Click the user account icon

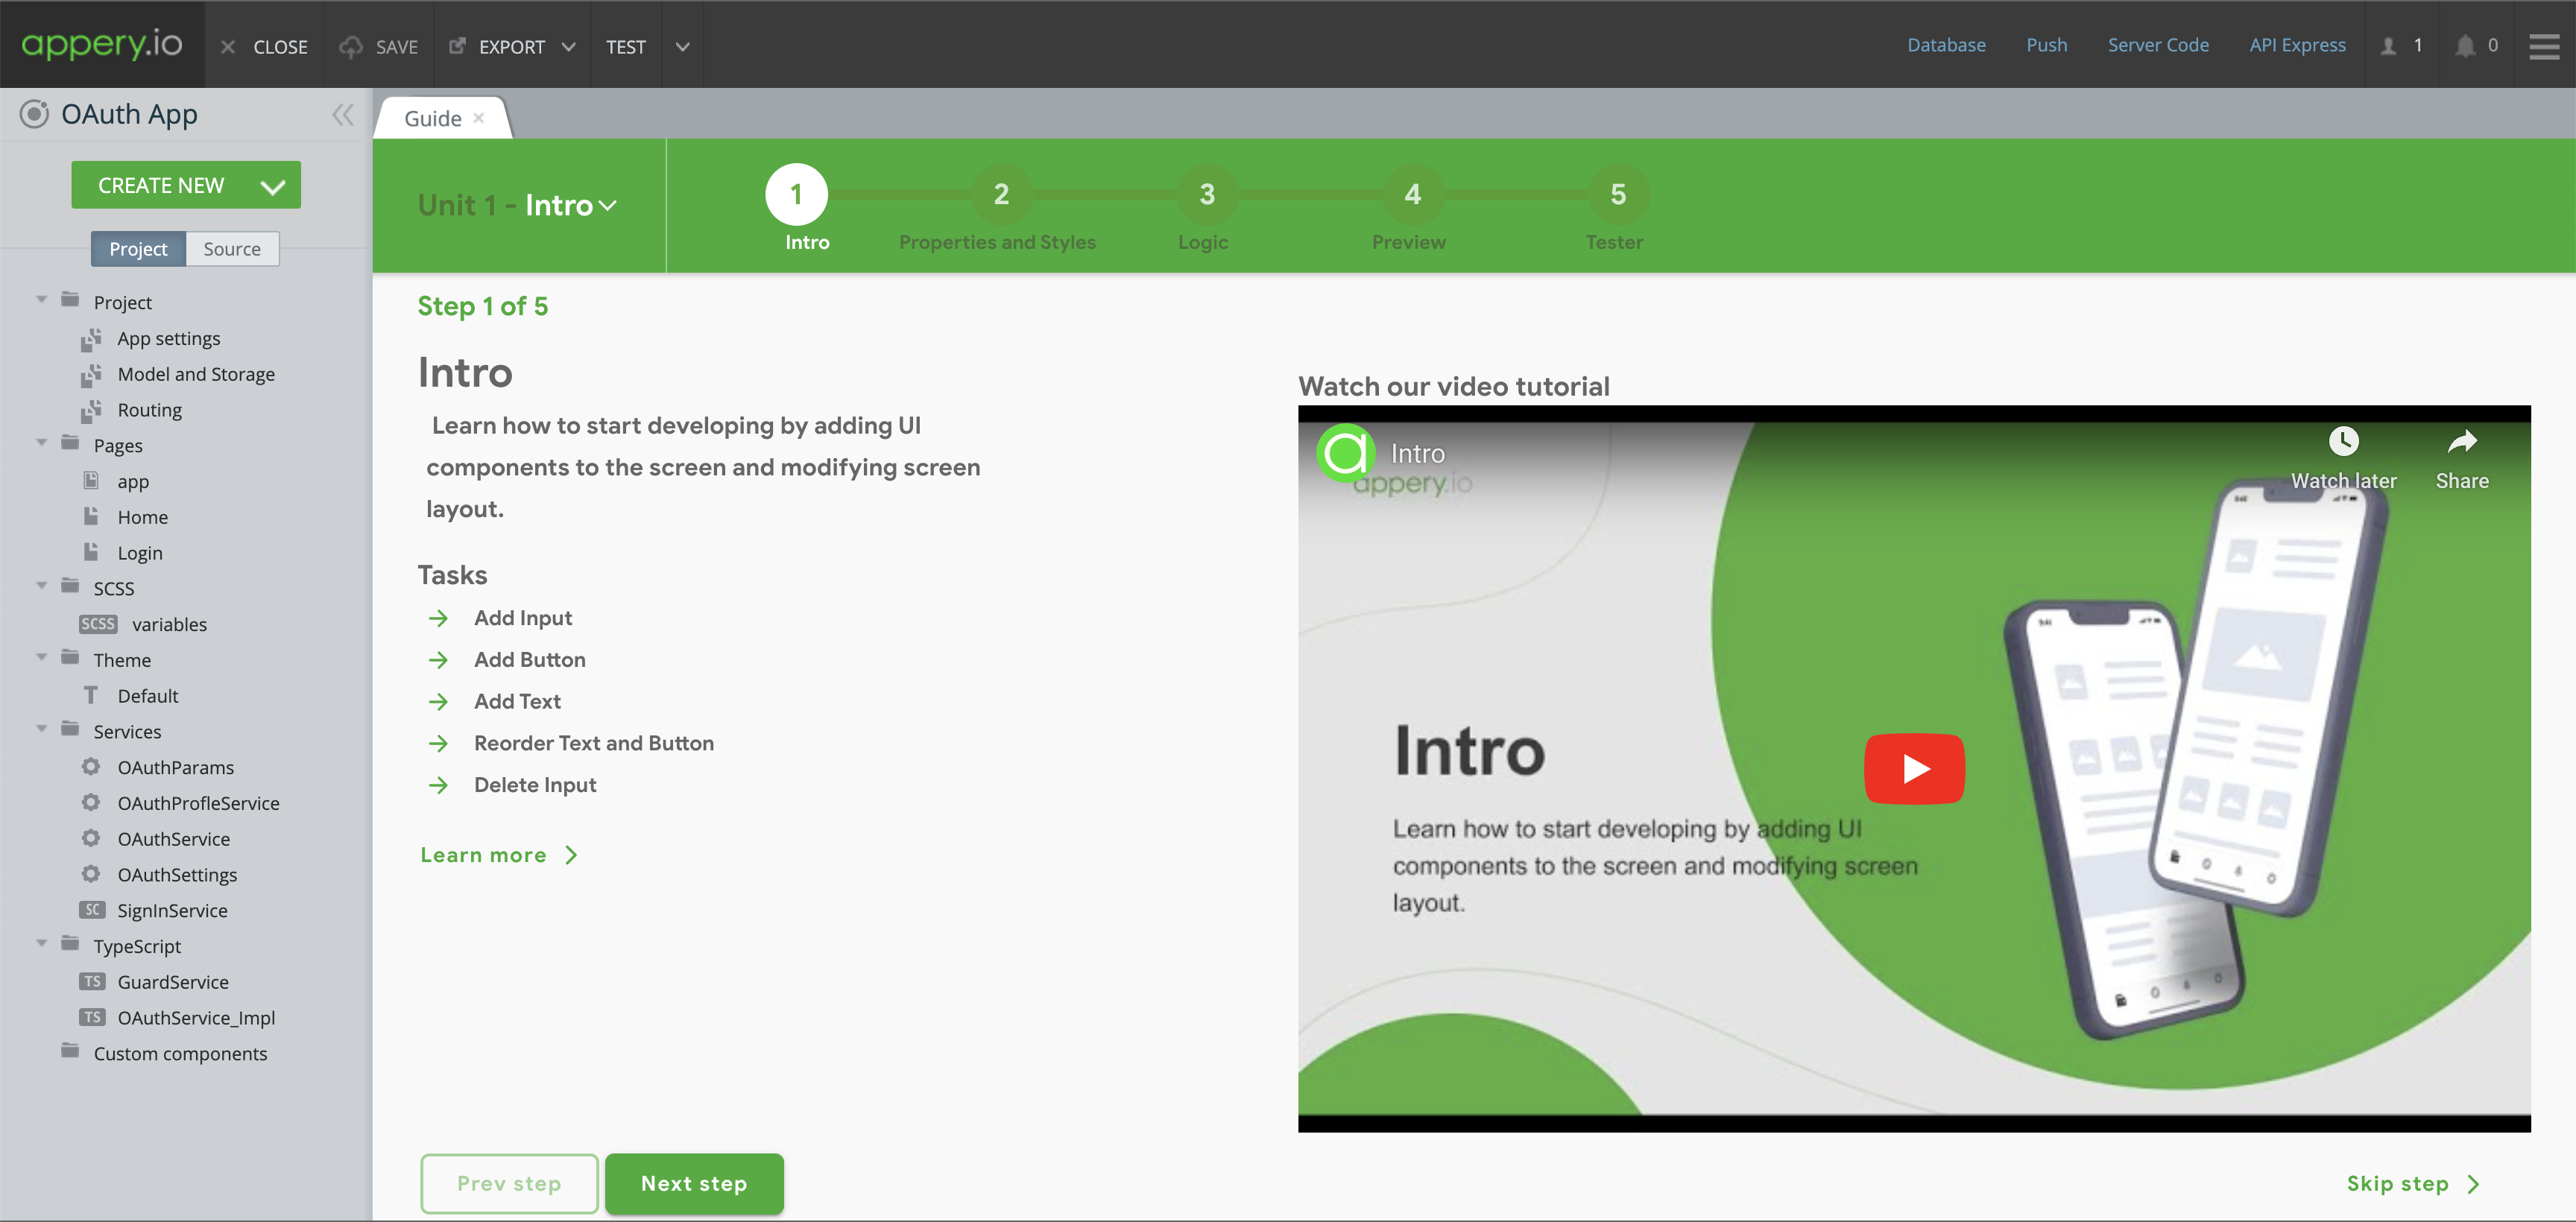[2388, 46]
